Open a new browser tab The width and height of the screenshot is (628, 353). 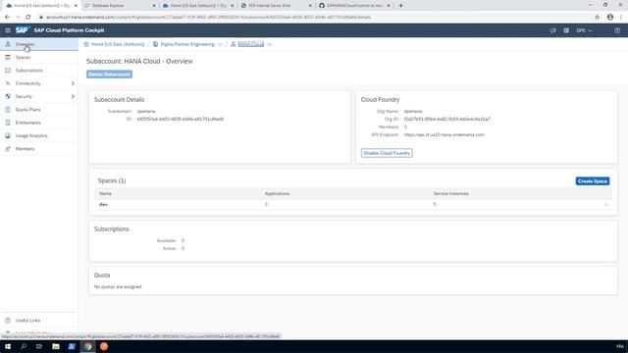coord(400,6)
